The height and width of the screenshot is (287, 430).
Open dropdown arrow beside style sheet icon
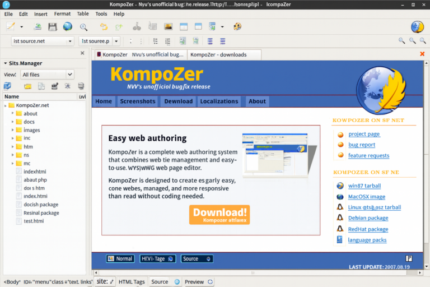coord(222,27)
